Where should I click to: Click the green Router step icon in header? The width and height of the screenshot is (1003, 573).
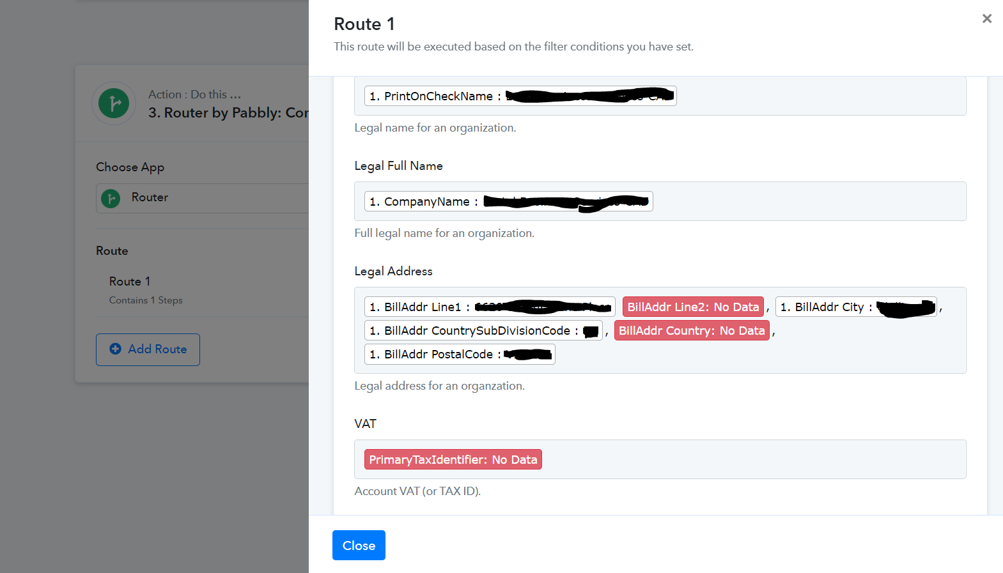(114, 103)
